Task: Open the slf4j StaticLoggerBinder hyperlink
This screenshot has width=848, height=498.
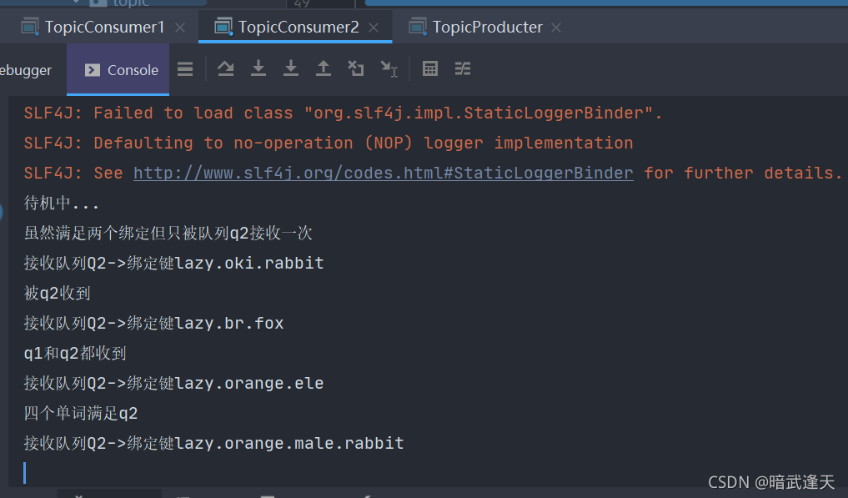Action: 384,174
